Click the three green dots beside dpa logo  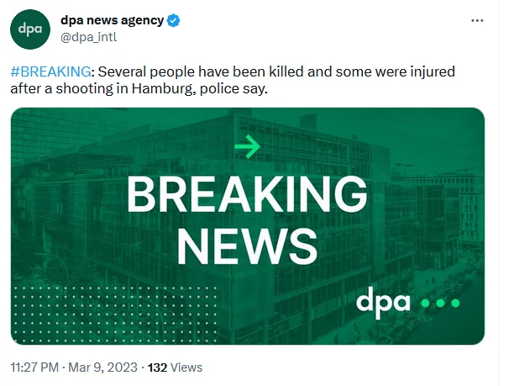(439, 303)
